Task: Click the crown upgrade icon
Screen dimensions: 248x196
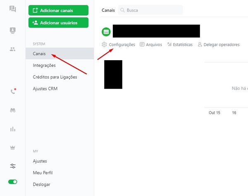Action: (x=13, y=147)
